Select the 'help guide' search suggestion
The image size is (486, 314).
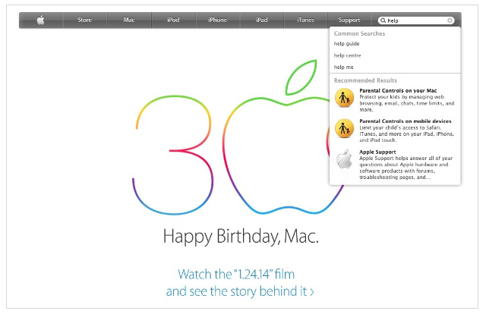click(346, 44)
